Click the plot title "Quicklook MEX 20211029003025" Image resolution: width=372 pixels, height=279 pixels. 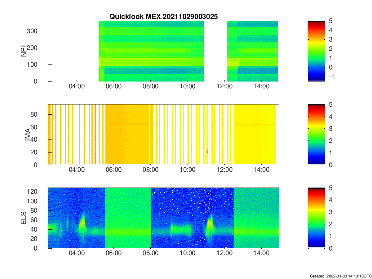tap(164, 17)
